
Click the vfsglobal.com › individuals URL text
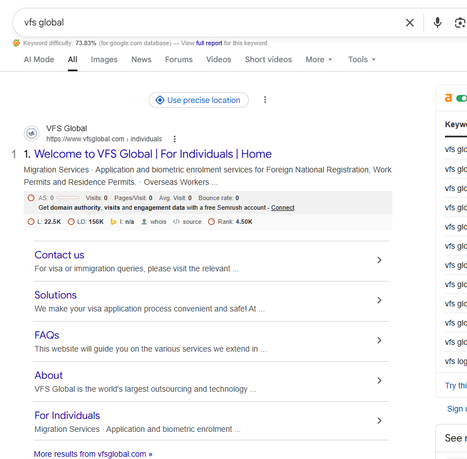point(104,139)
